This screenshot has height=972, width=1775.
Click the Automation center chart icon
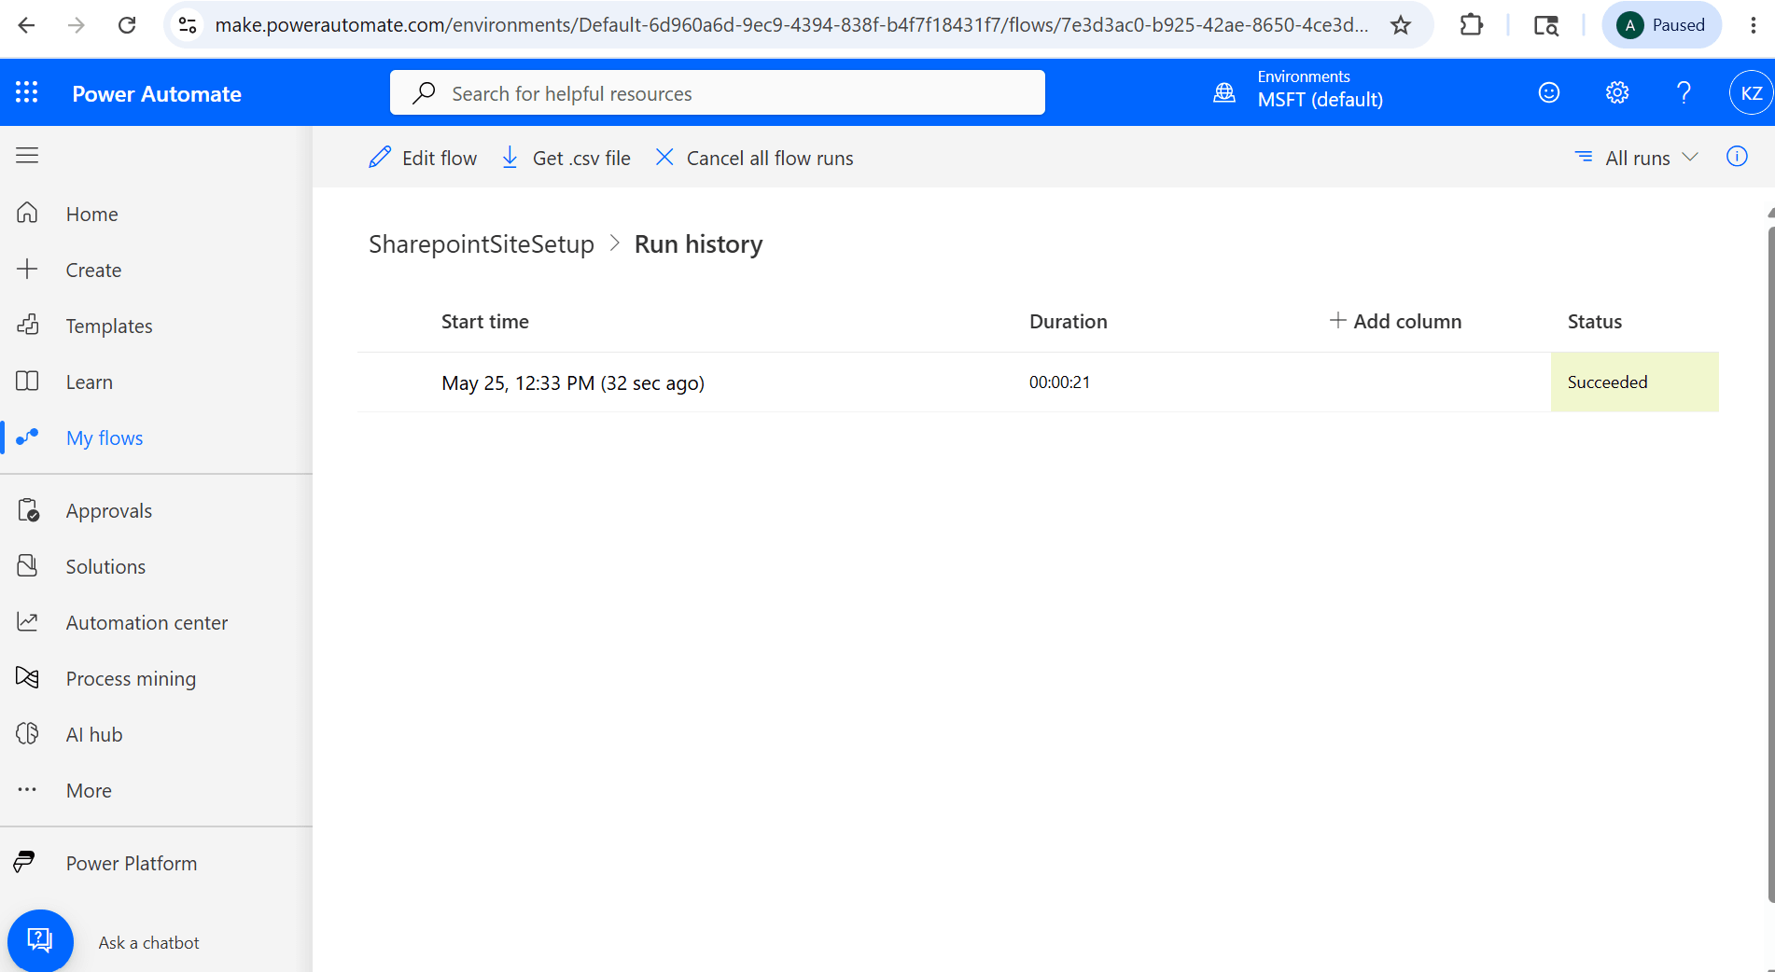pos(28,622)
